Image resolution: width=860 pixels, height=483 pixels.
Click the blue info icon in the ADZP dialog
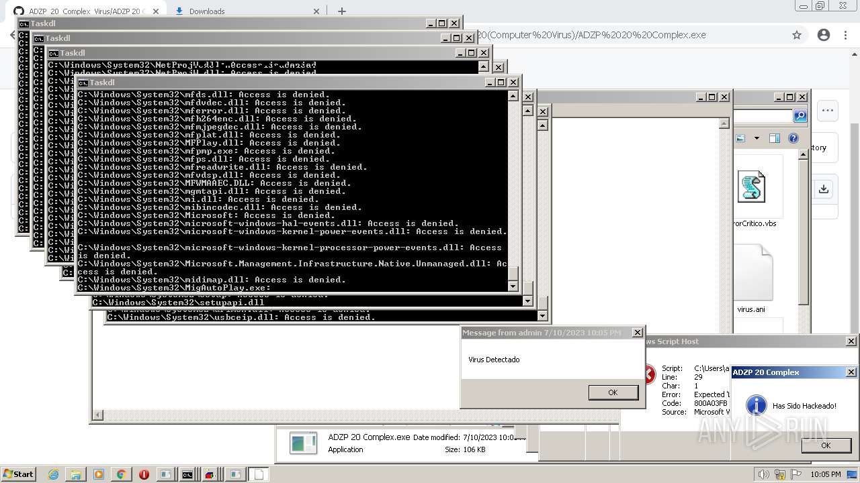757,405
